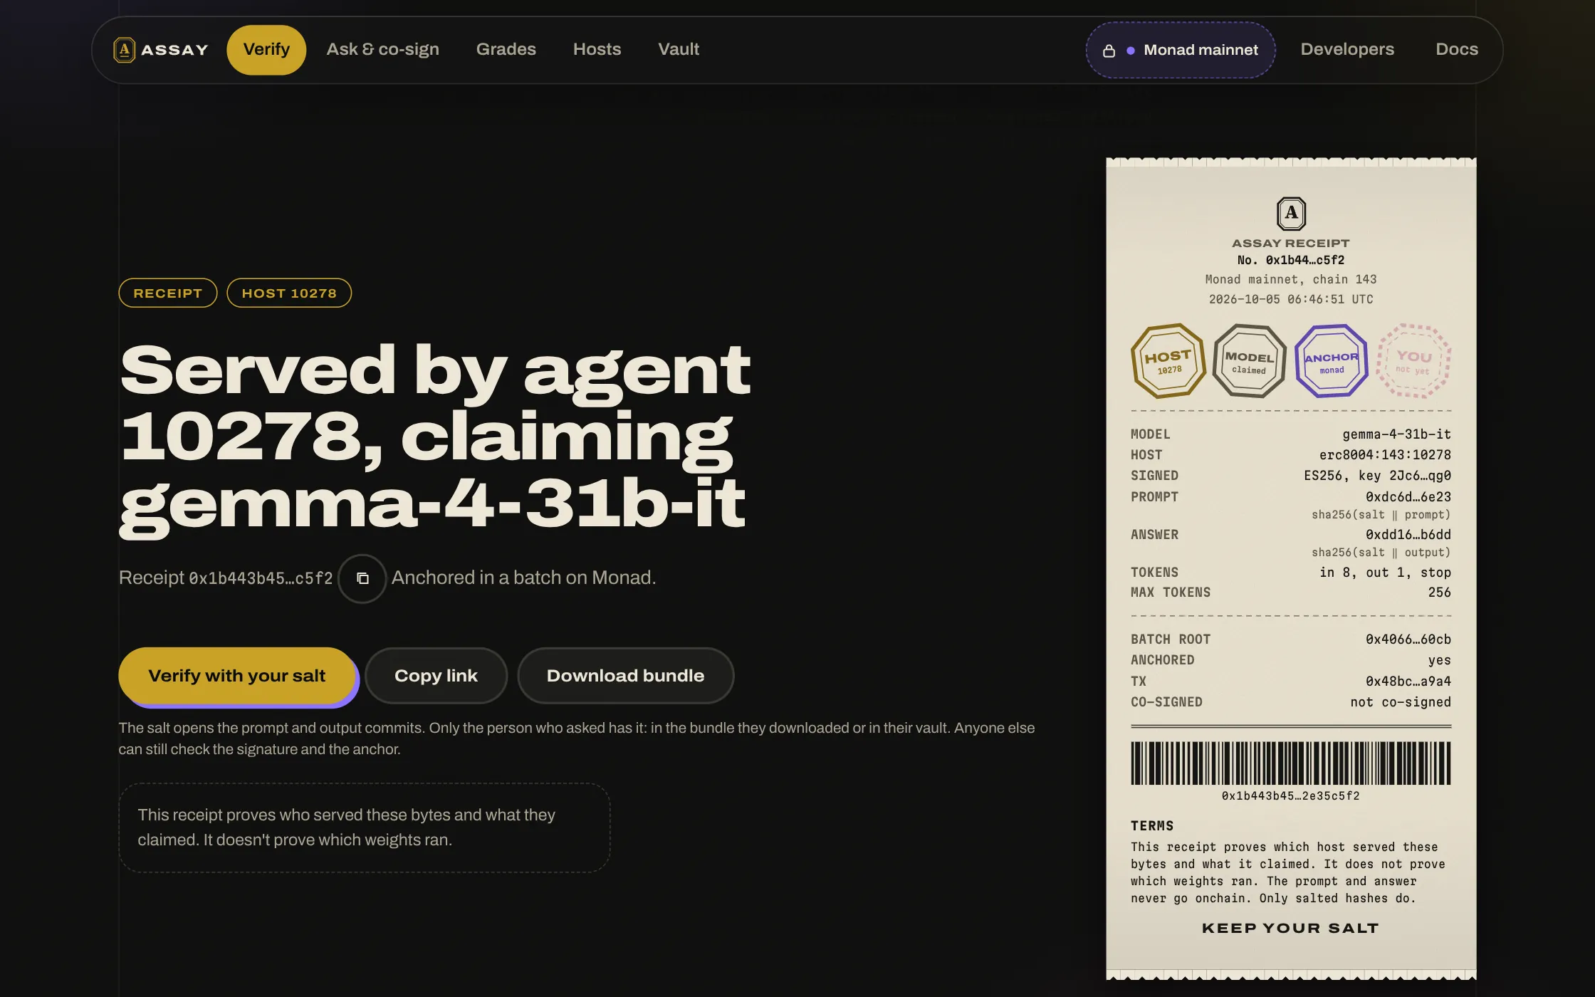Click the KEEP YOUR SALT footer text
This screenshot has width=1595, height=997.
coord(1291,929)
